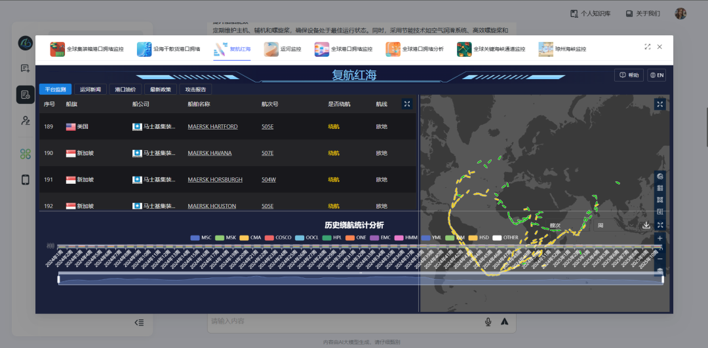Viewport: 708px width, 348px height.
Task: Open the MAERSK HORSBURGH vessel link
Action: 215,179
